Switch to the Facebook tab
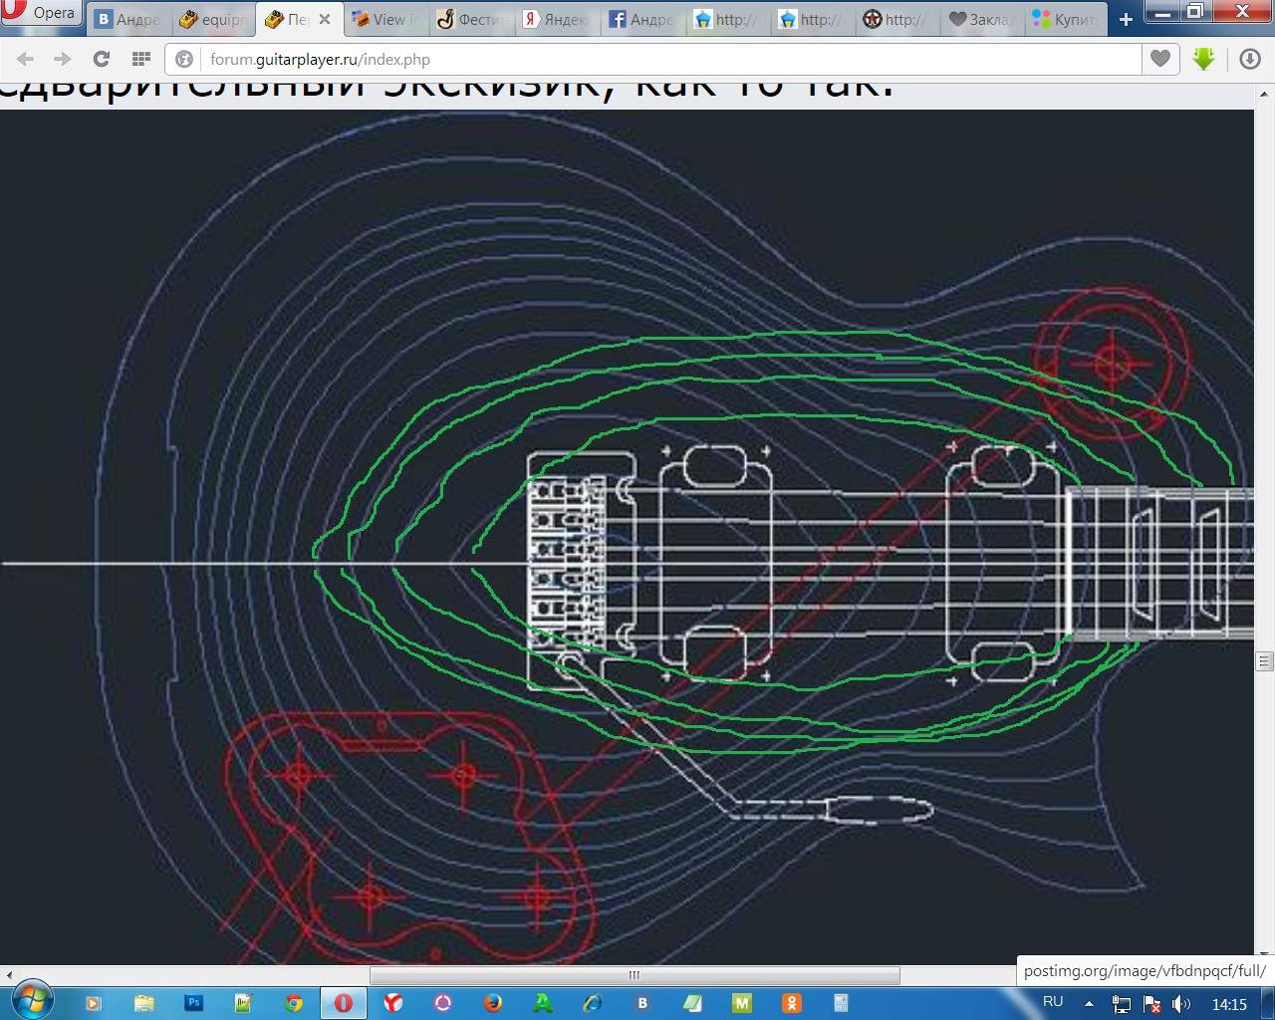Image resolution: width=1275 pixels, height=1020 pixels. coord(640,19)
